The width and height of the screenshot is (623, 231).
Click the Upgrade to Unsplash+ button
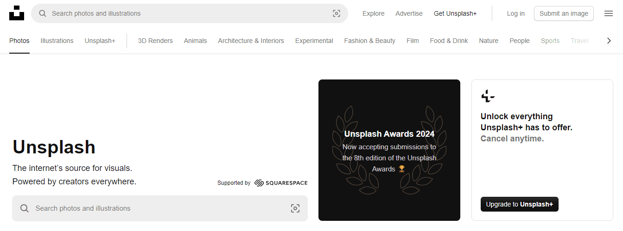tap(520, 204)
